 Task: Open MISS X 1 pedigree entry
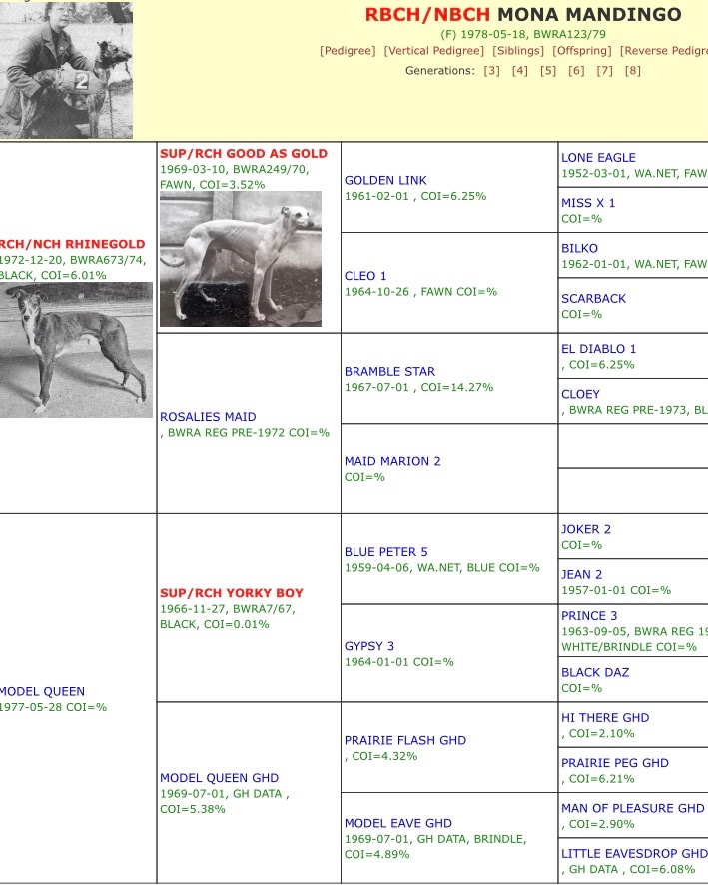pyautogui.click(x=588, y=203)
